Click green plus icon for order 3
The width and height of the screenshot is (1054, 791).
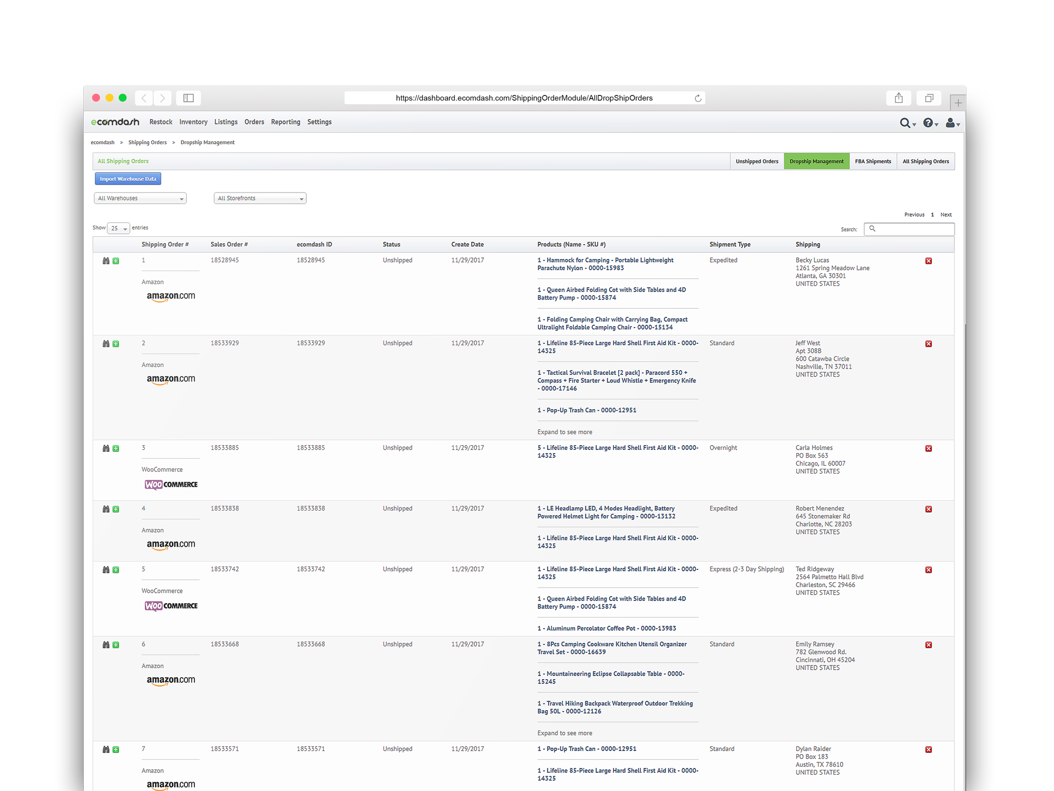pos(116,449)
